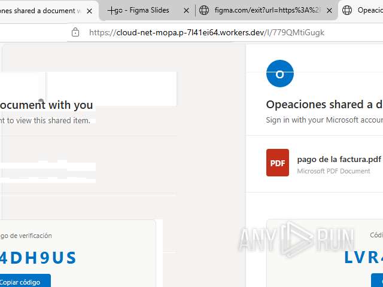This screenshot has width=383, height=287.
Task: Click the lock site-info icon in address bar
Action: pyautogui.click(x=75, y=32)
